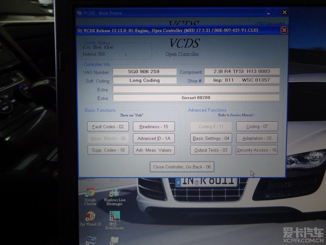Minimize the VCDS Main Screen window

pos(269,13)
